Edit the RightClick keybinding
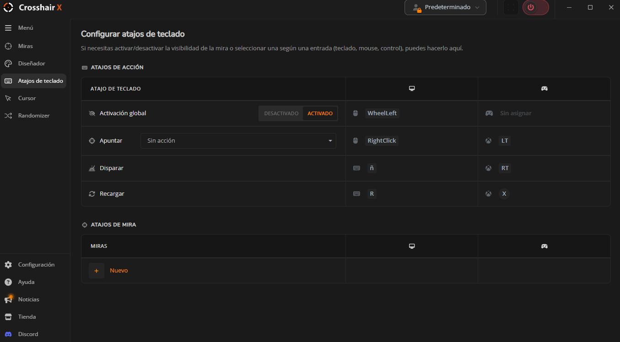Image resolution: width=620 pixels, height=342 pixels. pyautogui.click(x=382, y=141)
